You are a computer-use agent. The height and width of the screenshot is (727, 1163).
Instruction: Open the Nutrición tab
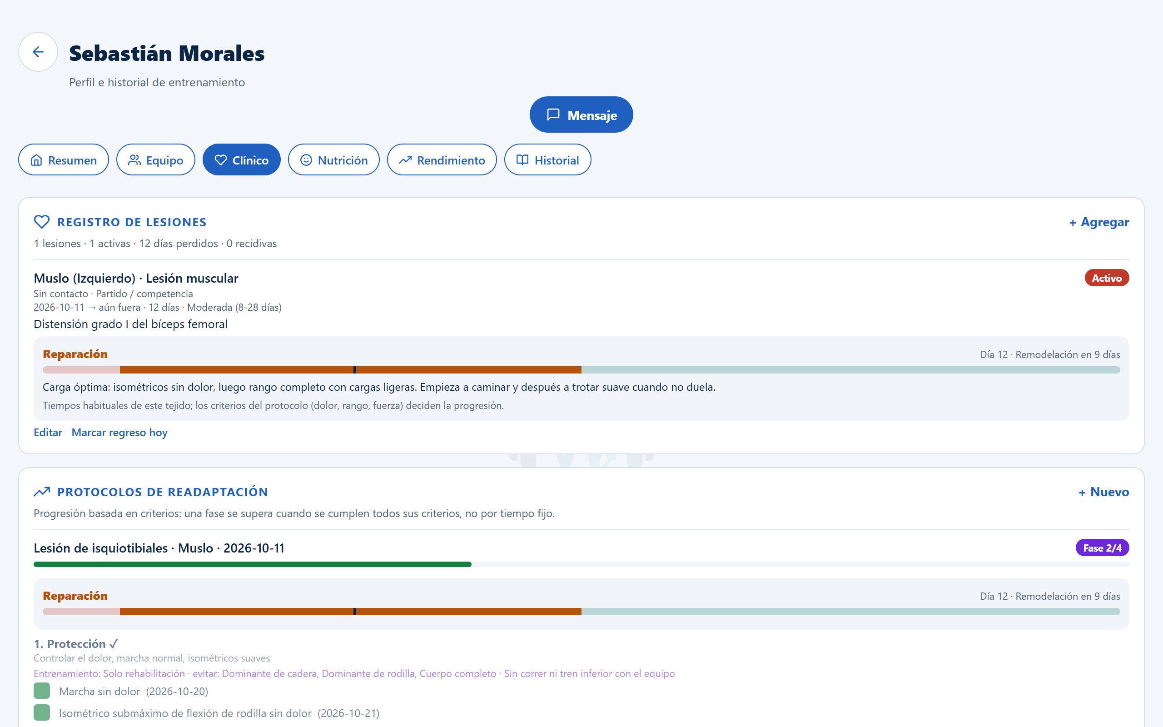coord(333,159)
